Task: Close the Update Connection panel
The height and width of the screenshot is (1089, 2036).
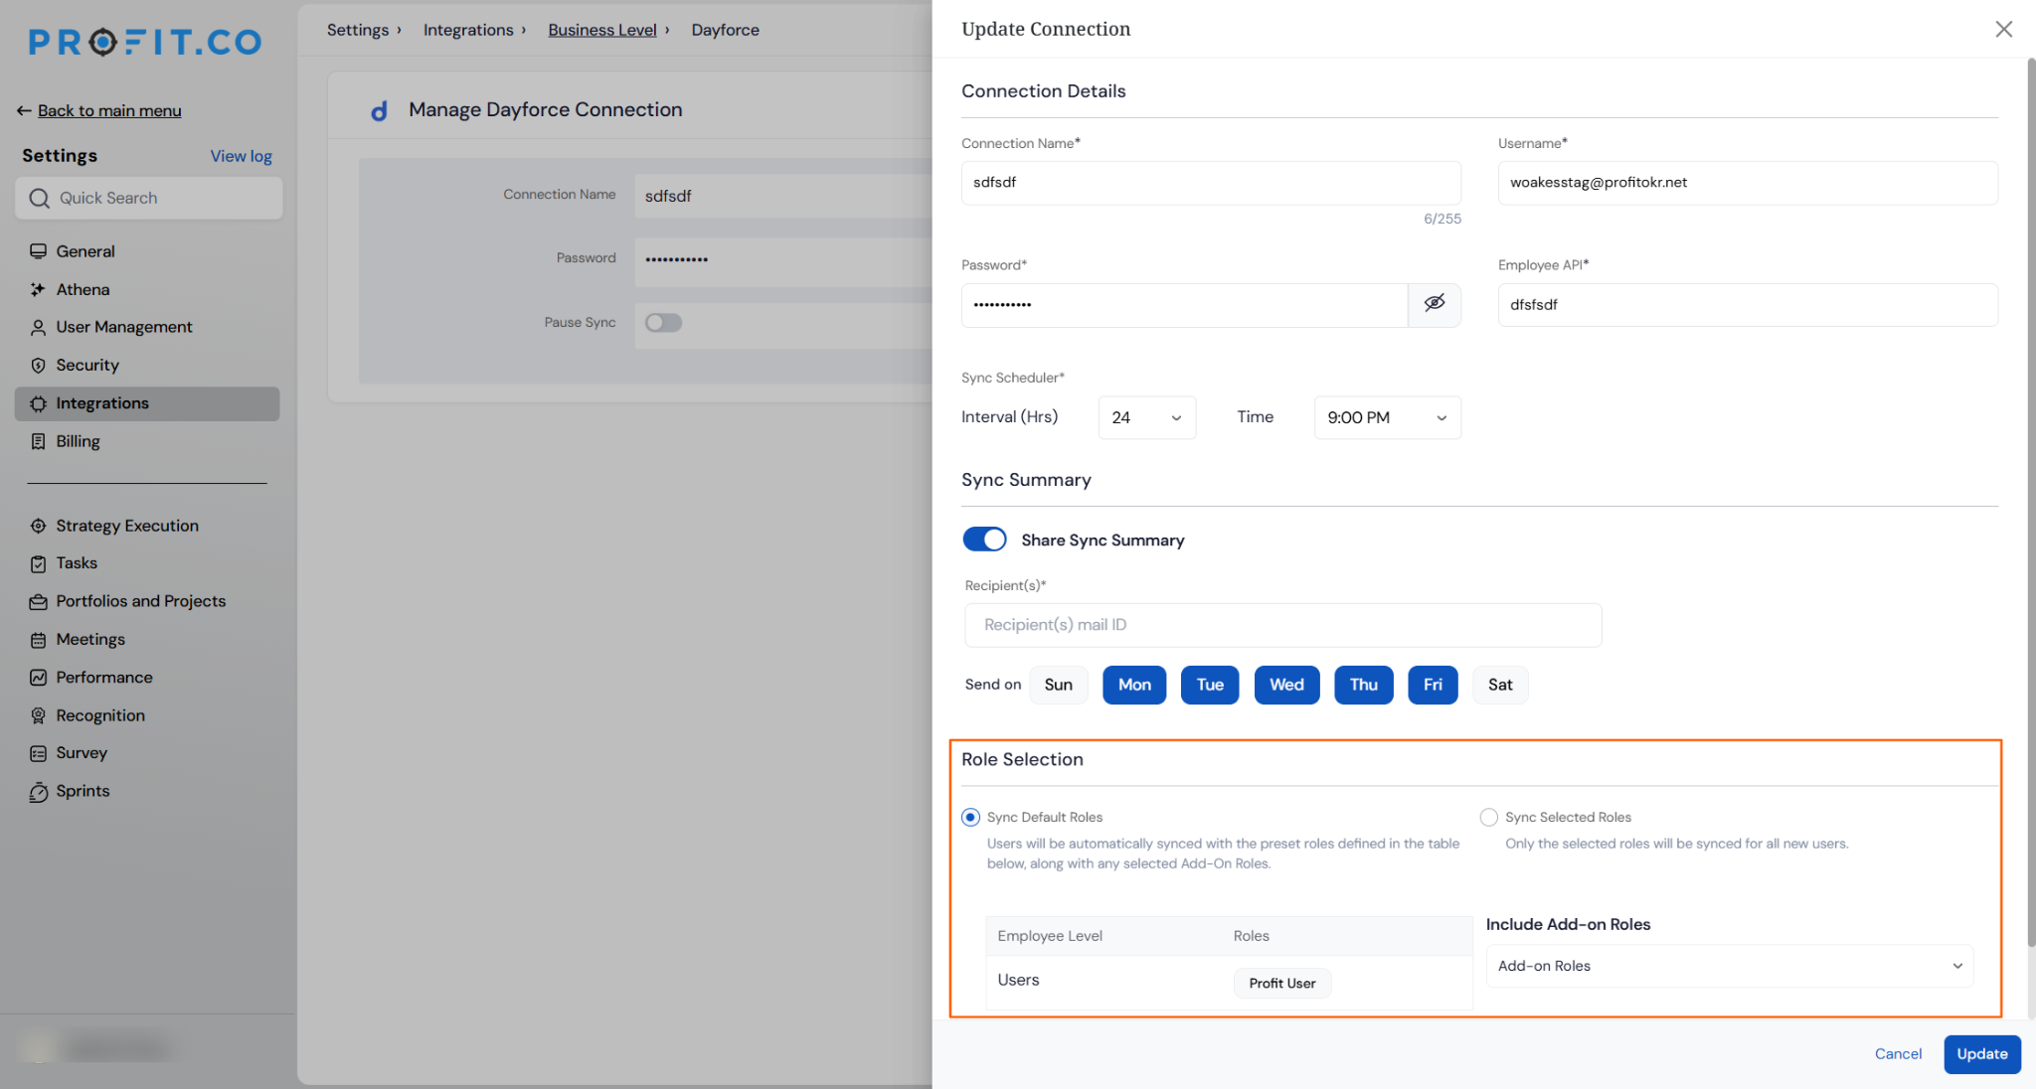Action: 2003,29
